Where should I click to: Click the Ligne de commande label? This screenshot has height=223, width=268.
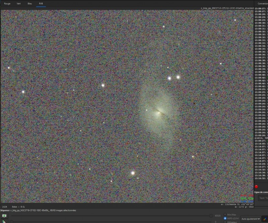261,192
